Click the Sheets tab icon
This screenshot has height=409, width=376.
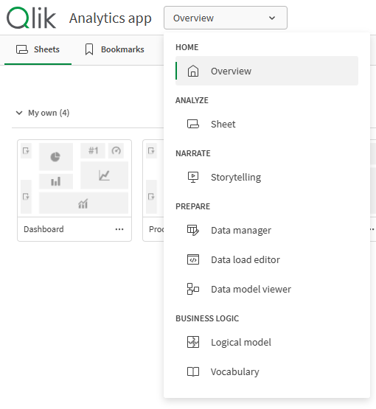point(22,49)
